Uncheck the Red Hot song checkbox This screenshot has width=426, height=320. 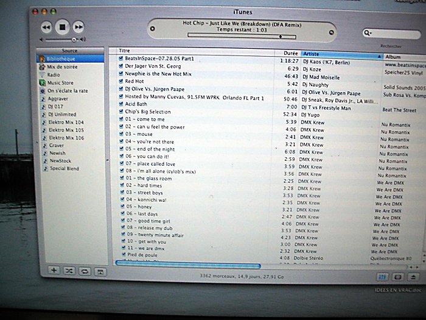pyautogui.click(x=121, y=81)
